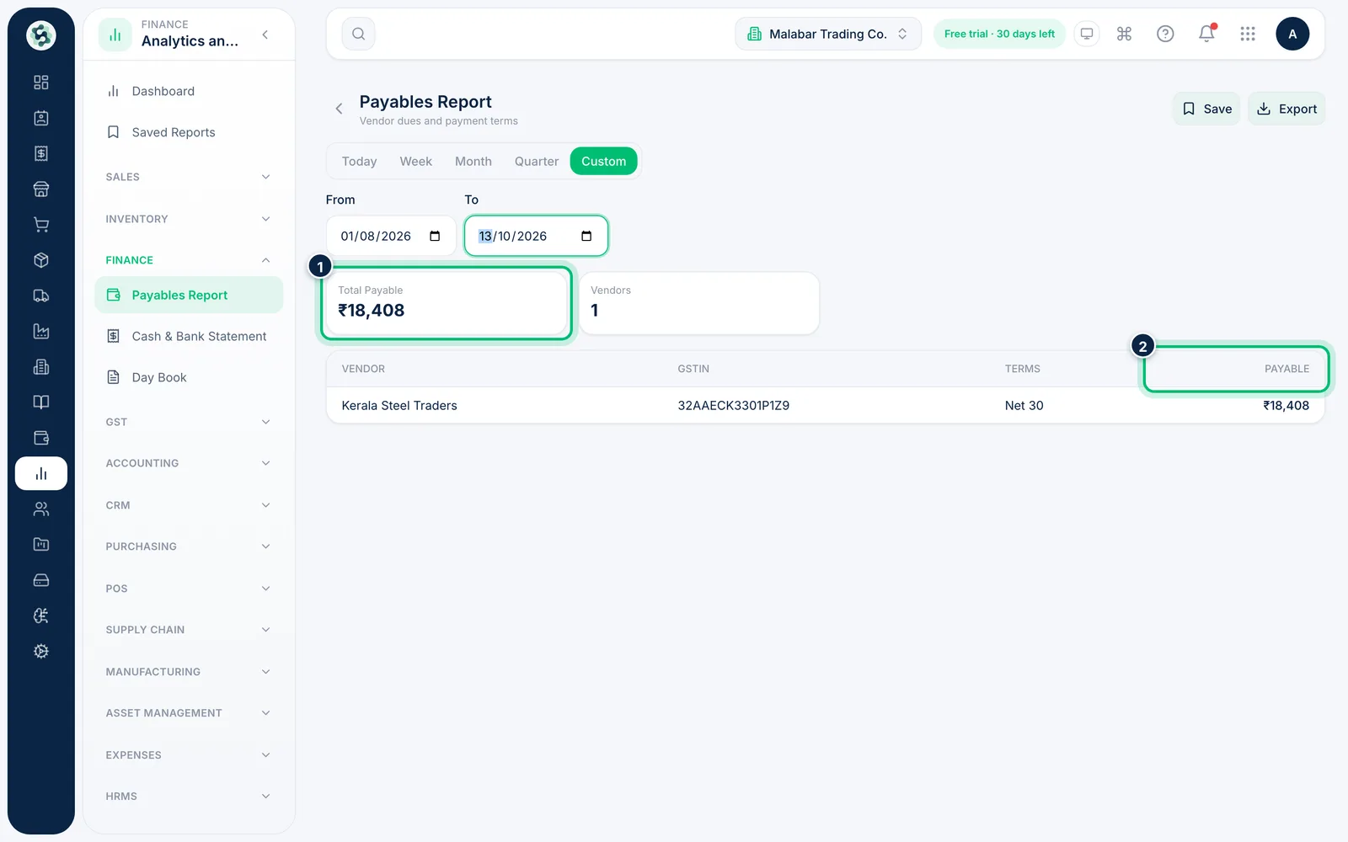Click the search magnifier button

click(358, 34)
